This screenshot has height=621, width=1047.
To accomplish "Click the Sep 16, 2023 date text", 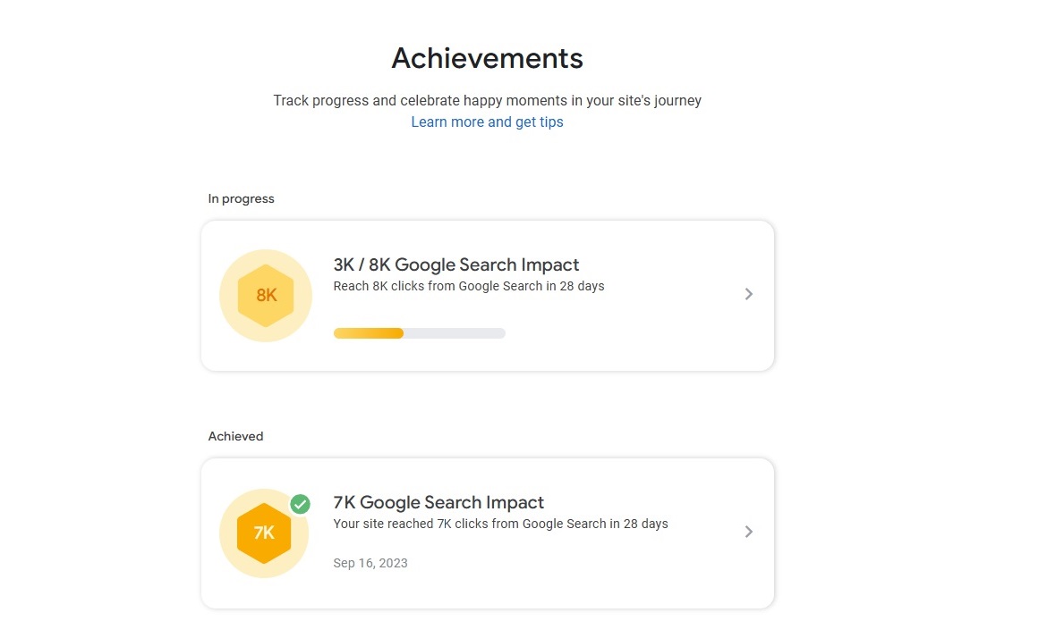I will point(370,563).
